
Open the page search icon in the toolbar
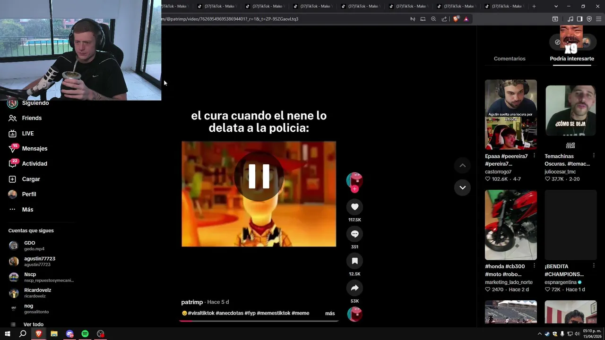point(555,19)
